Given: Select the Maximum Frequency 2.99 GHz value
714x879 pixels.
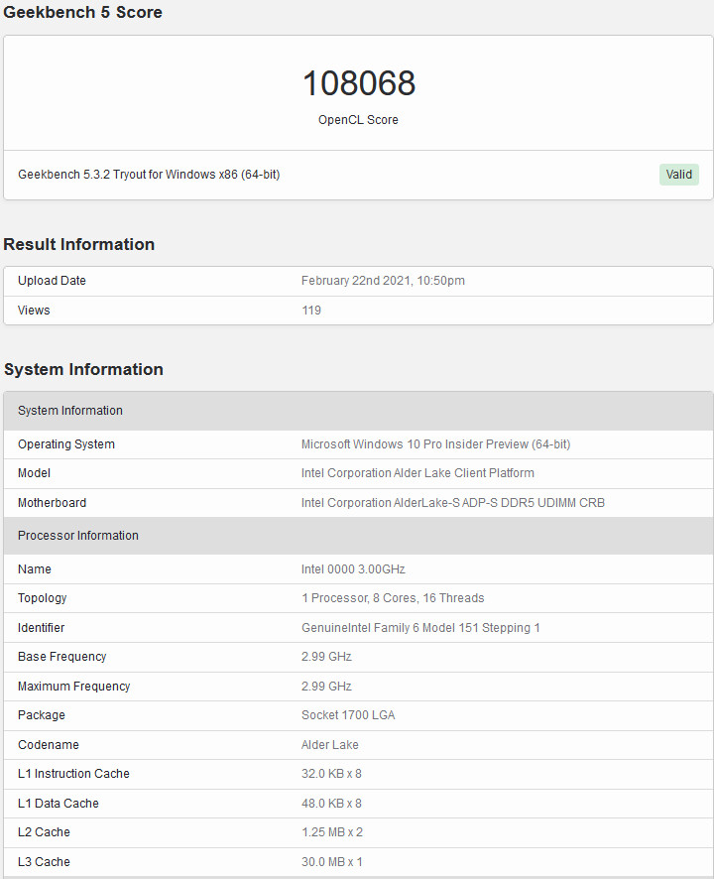Looking at the screenshot, I should (326, 687).
